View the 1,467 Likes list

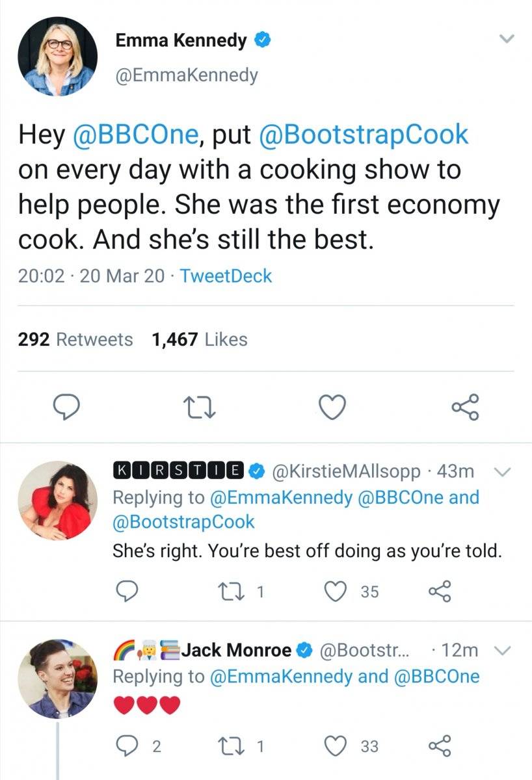pyautogui.click(x=199, y=339)
